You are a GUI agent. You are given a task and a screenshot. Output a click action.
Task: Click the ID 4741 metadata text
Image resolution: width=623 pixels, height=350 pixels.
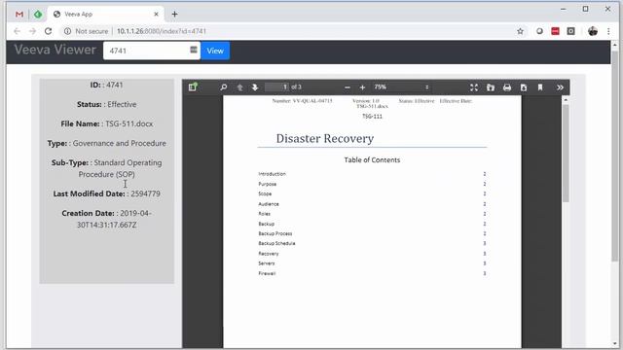coord(106,85)
